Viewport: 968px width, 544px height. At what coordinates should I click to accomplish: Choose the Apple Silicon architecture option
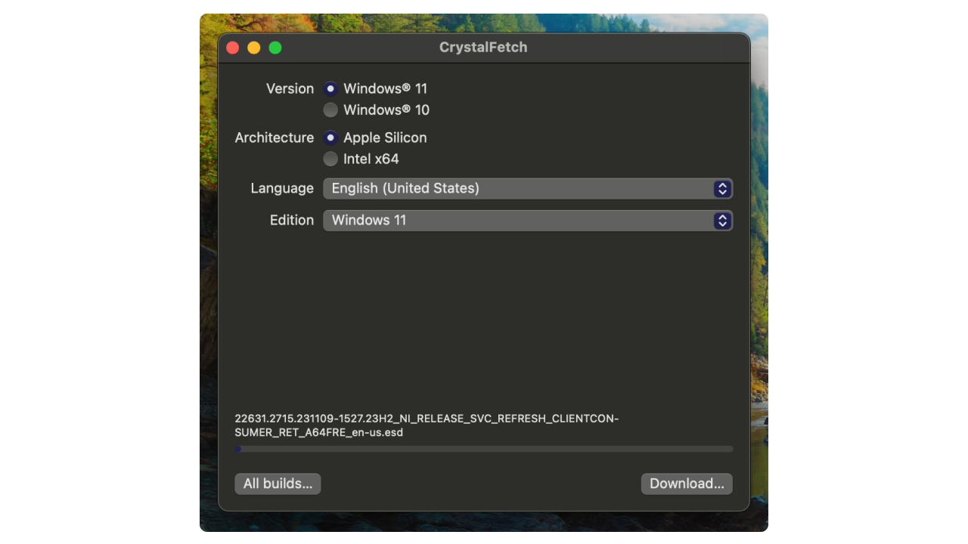click(330, 138)
